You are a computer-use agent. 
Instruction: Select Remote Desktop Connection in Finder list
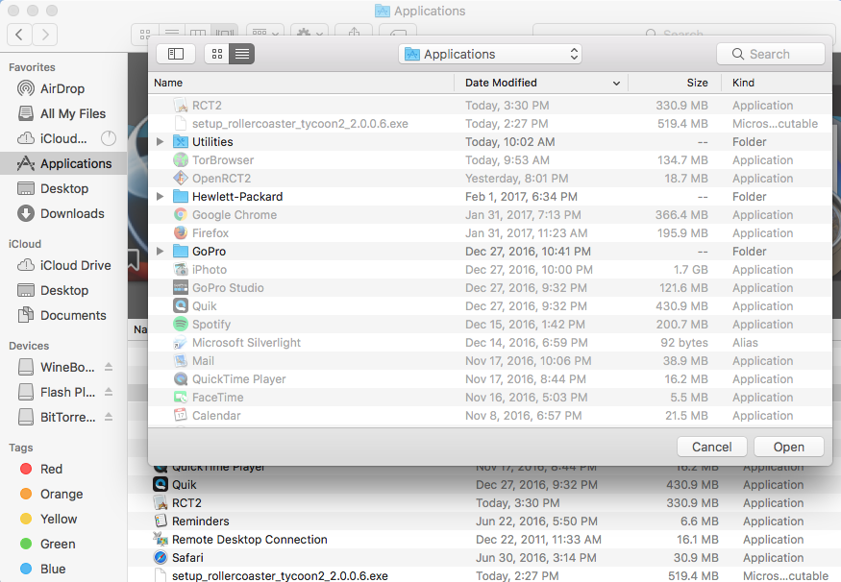484,539
